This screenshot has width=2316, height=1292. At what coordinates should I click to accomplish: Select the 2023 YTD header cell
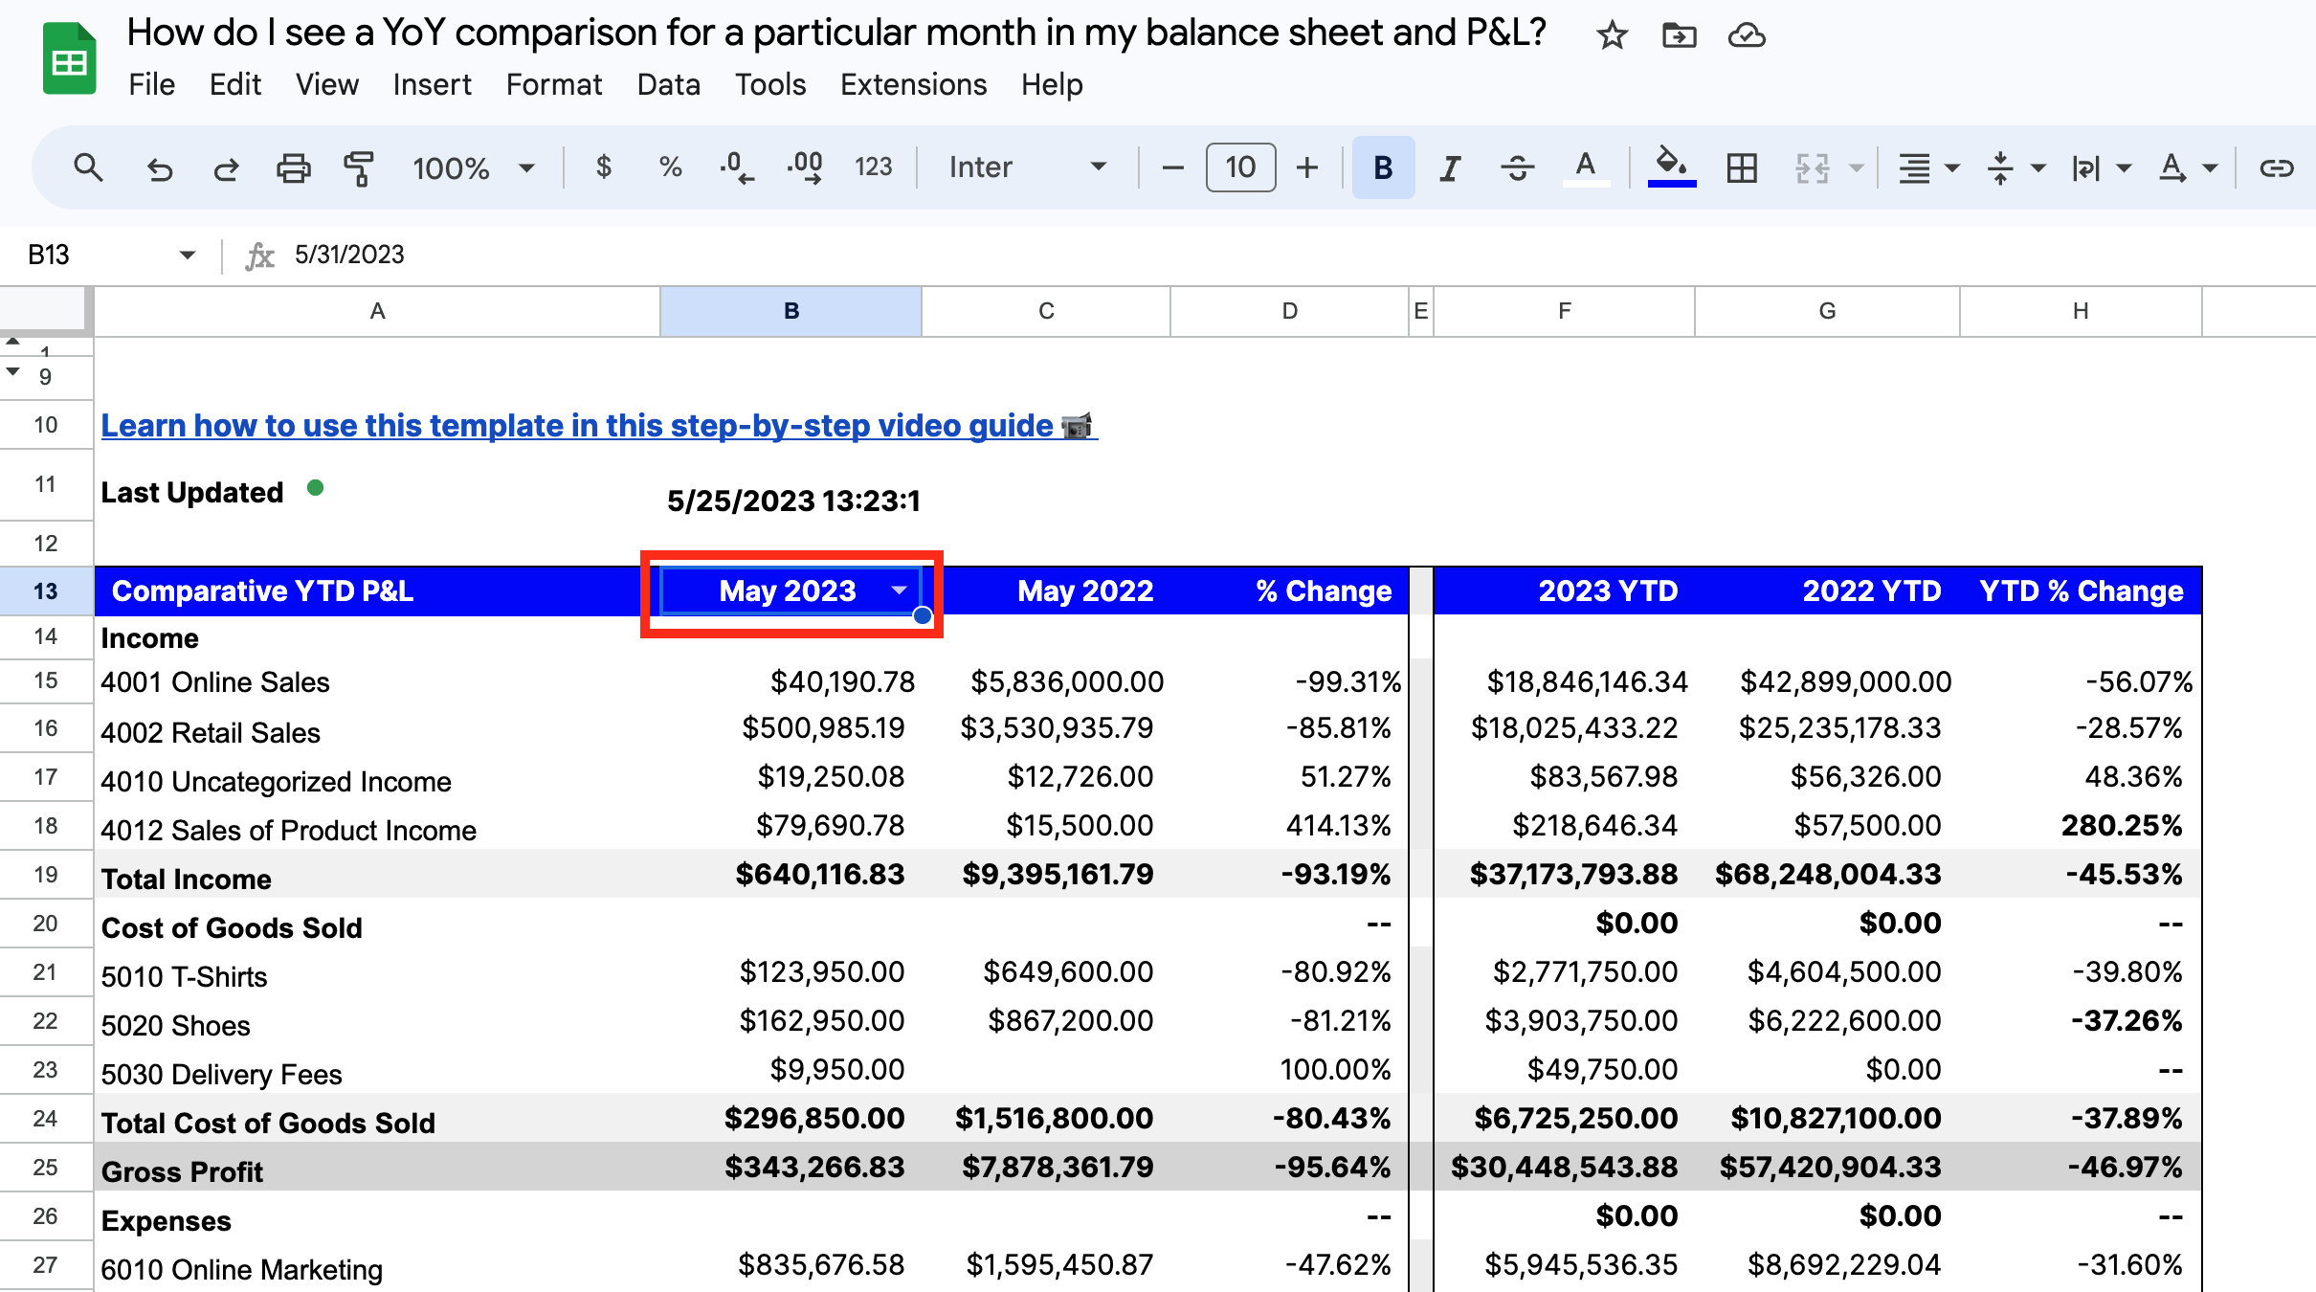(1564, 591)
